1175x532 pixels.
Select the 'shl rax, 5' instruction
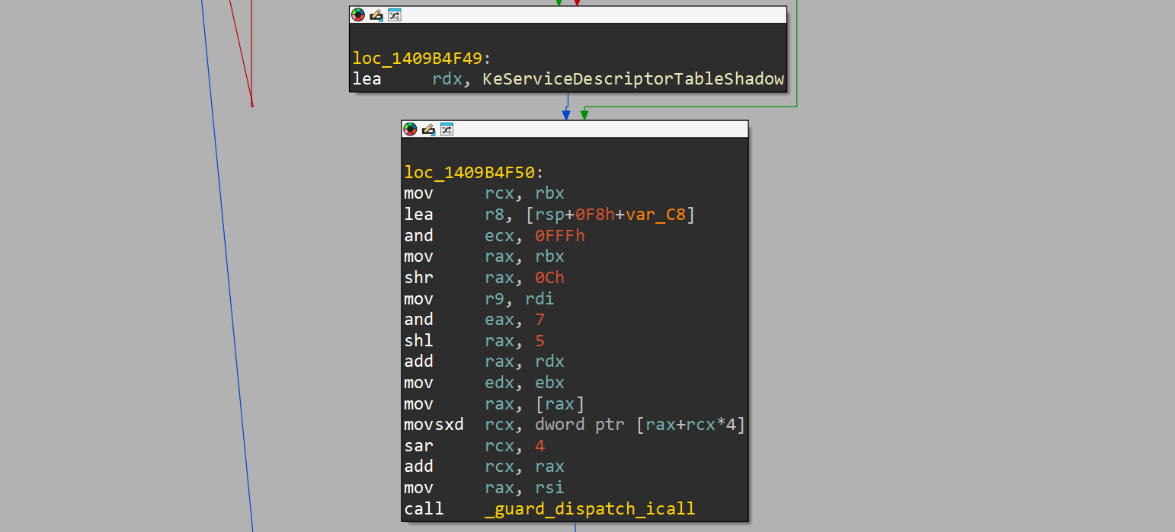point(475,340)
